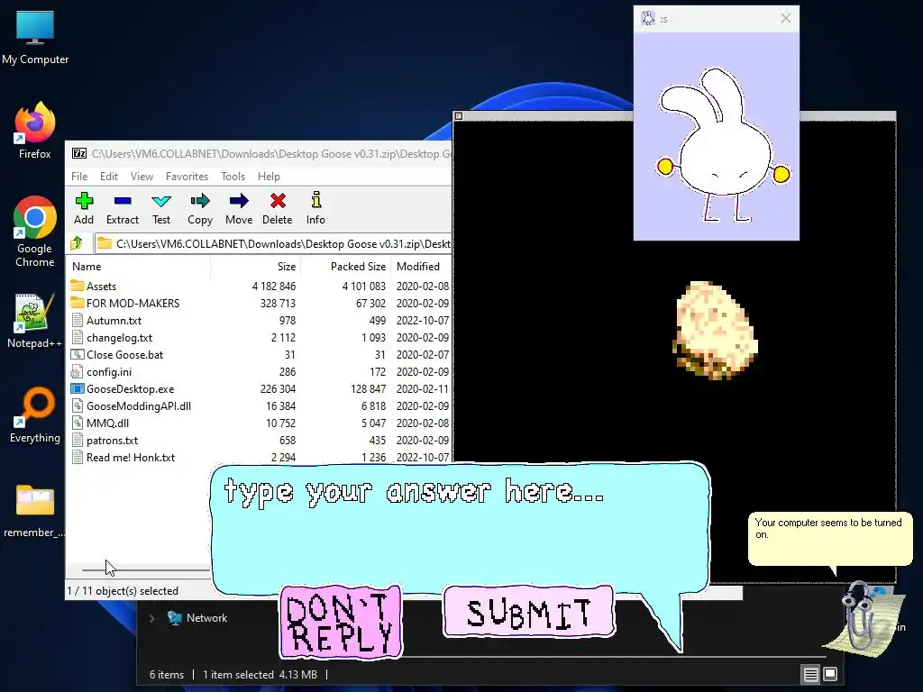Image resolution: width=923 pixels, height=692 pixels.
Task: Select the config.ini file
Action: (x=109, y=372)
